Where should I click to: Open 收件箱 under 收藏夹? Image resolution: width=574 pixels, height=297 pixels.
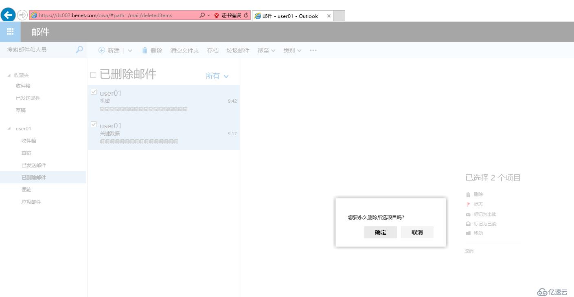coord(23,86)
